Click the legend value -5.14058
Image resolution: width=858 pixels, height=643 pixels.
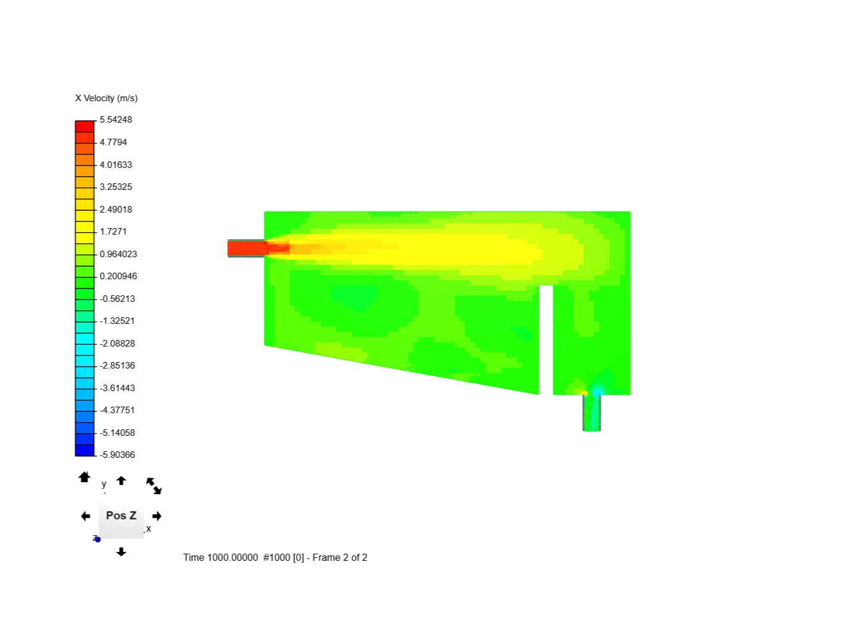117,433
